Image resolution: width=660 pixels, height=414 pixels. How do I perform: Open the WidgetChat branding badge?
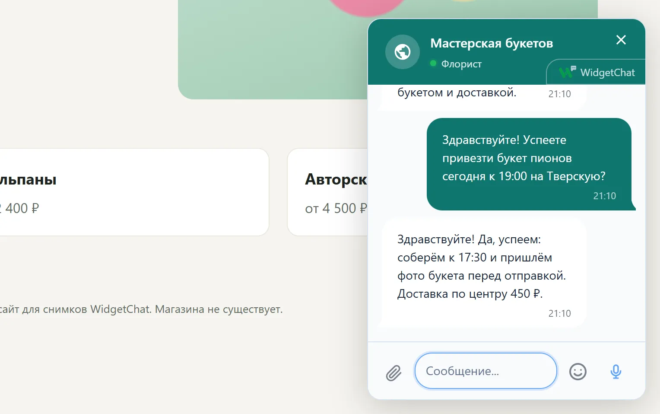596,72
